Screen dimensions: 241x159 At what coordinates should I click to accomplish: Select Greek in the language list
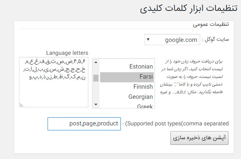pyautogui.click(x=127, y=106)
